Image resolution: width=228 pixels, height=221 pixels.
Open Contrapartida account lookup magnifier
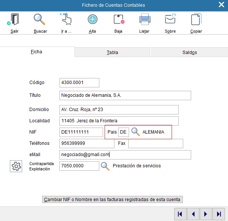pos(105,166)
